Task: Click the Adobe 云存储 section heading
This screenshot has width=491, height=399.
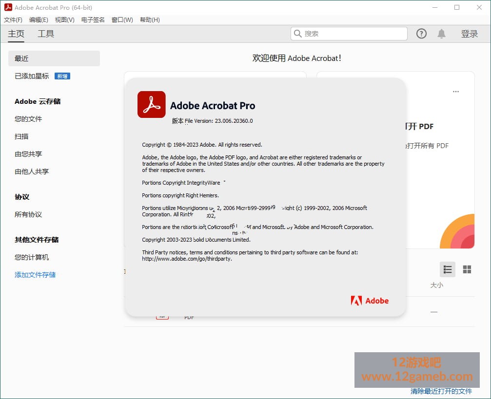Action: coord(38,101)
